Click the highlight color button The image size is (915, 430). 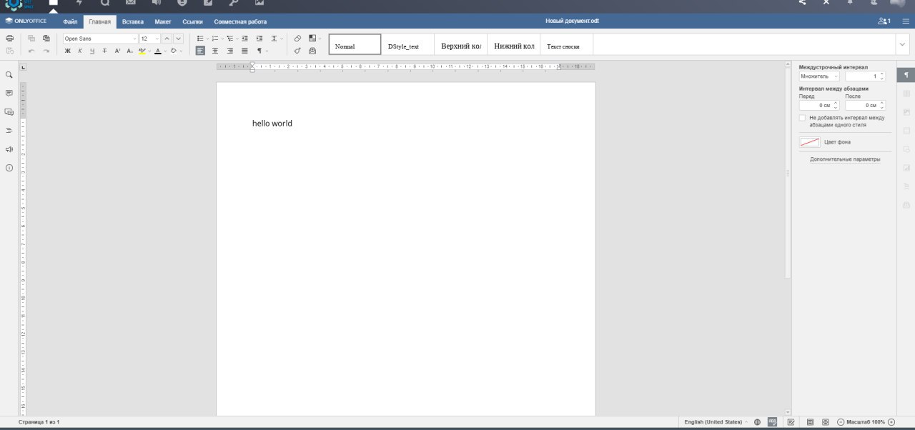tap(142, 51)
